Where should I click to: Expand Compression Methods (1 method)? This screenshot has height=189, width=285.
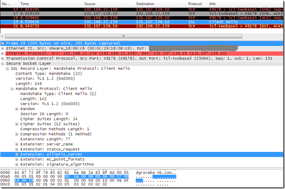(x=17, y=134)
